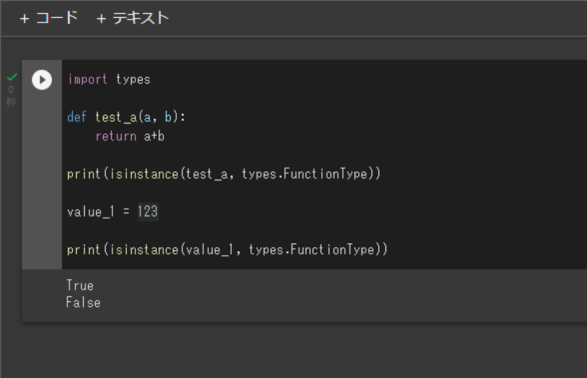
Task: Run the code cell with play button
Action: click(x=41, y=80)
